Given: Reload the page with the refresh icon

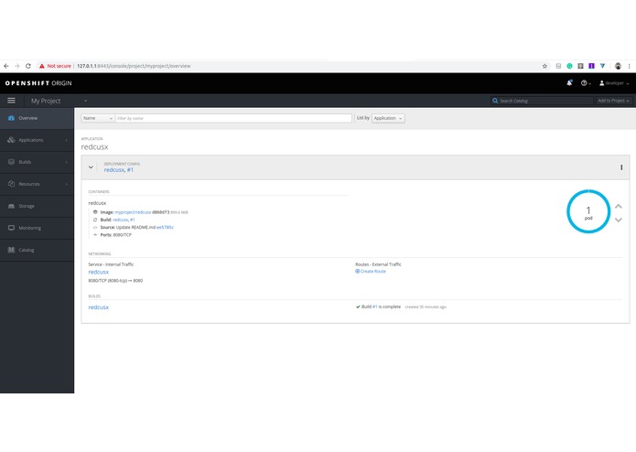Looking at the screenshot, I should click(28, 66).
